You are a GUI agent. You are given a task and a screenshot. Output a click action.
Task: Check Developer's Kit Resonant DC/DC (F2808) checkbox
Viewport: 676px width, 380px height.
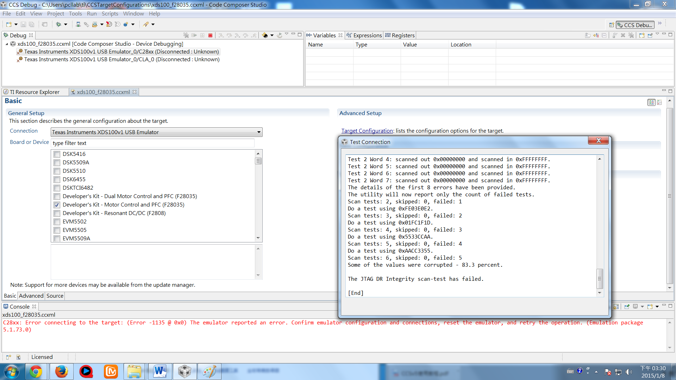click(x=57, y=213)
